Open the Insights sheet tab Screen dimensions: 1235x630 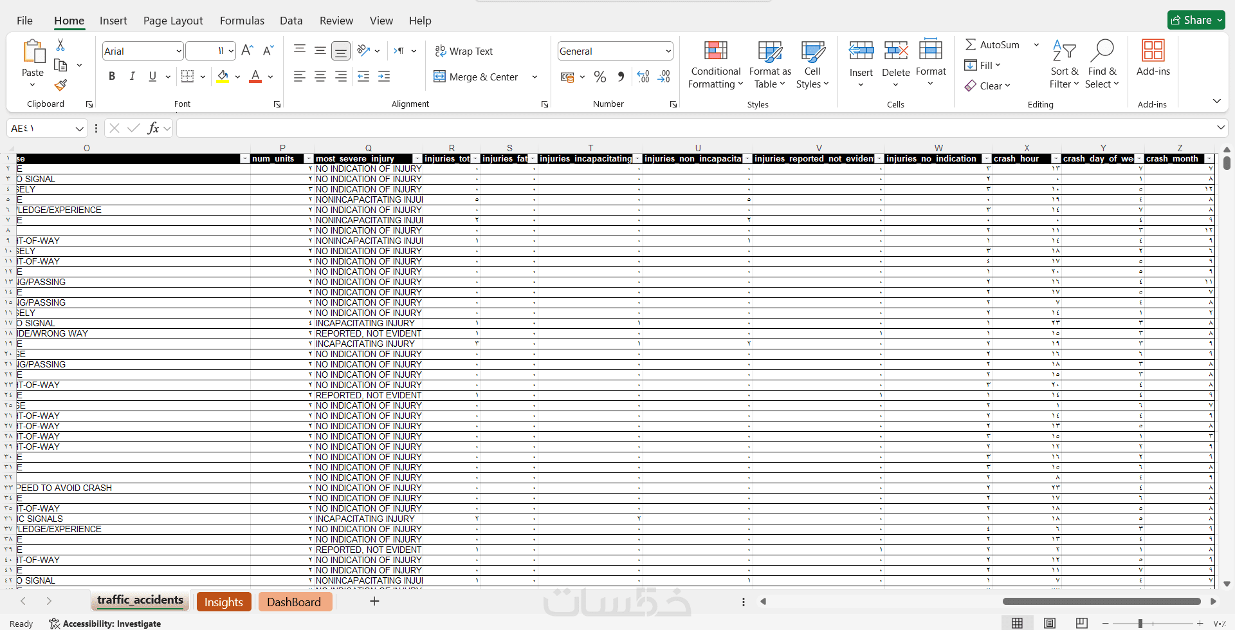[224, 602]
